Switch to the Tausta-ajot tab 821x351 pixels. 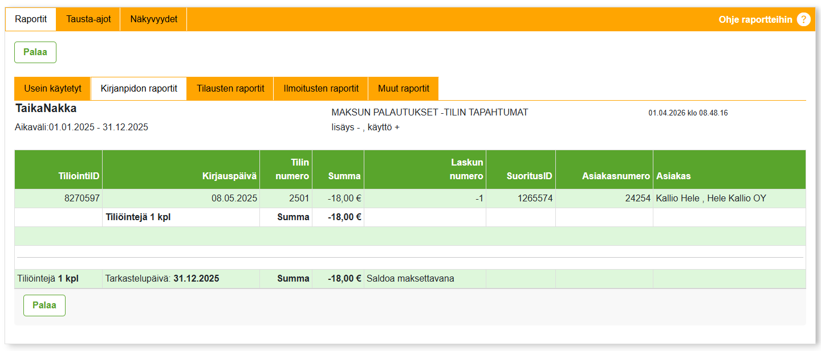click(x=88, y=19)
